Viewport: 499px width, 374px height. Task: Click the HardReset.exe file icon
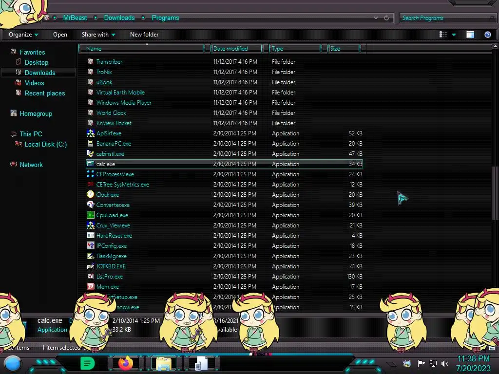[x=90, y=235]
